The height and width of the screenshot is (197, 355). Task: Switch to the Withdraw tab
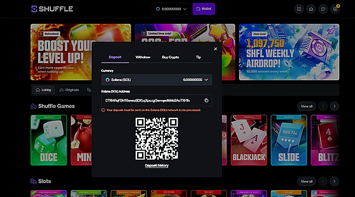tap(143, 57)
